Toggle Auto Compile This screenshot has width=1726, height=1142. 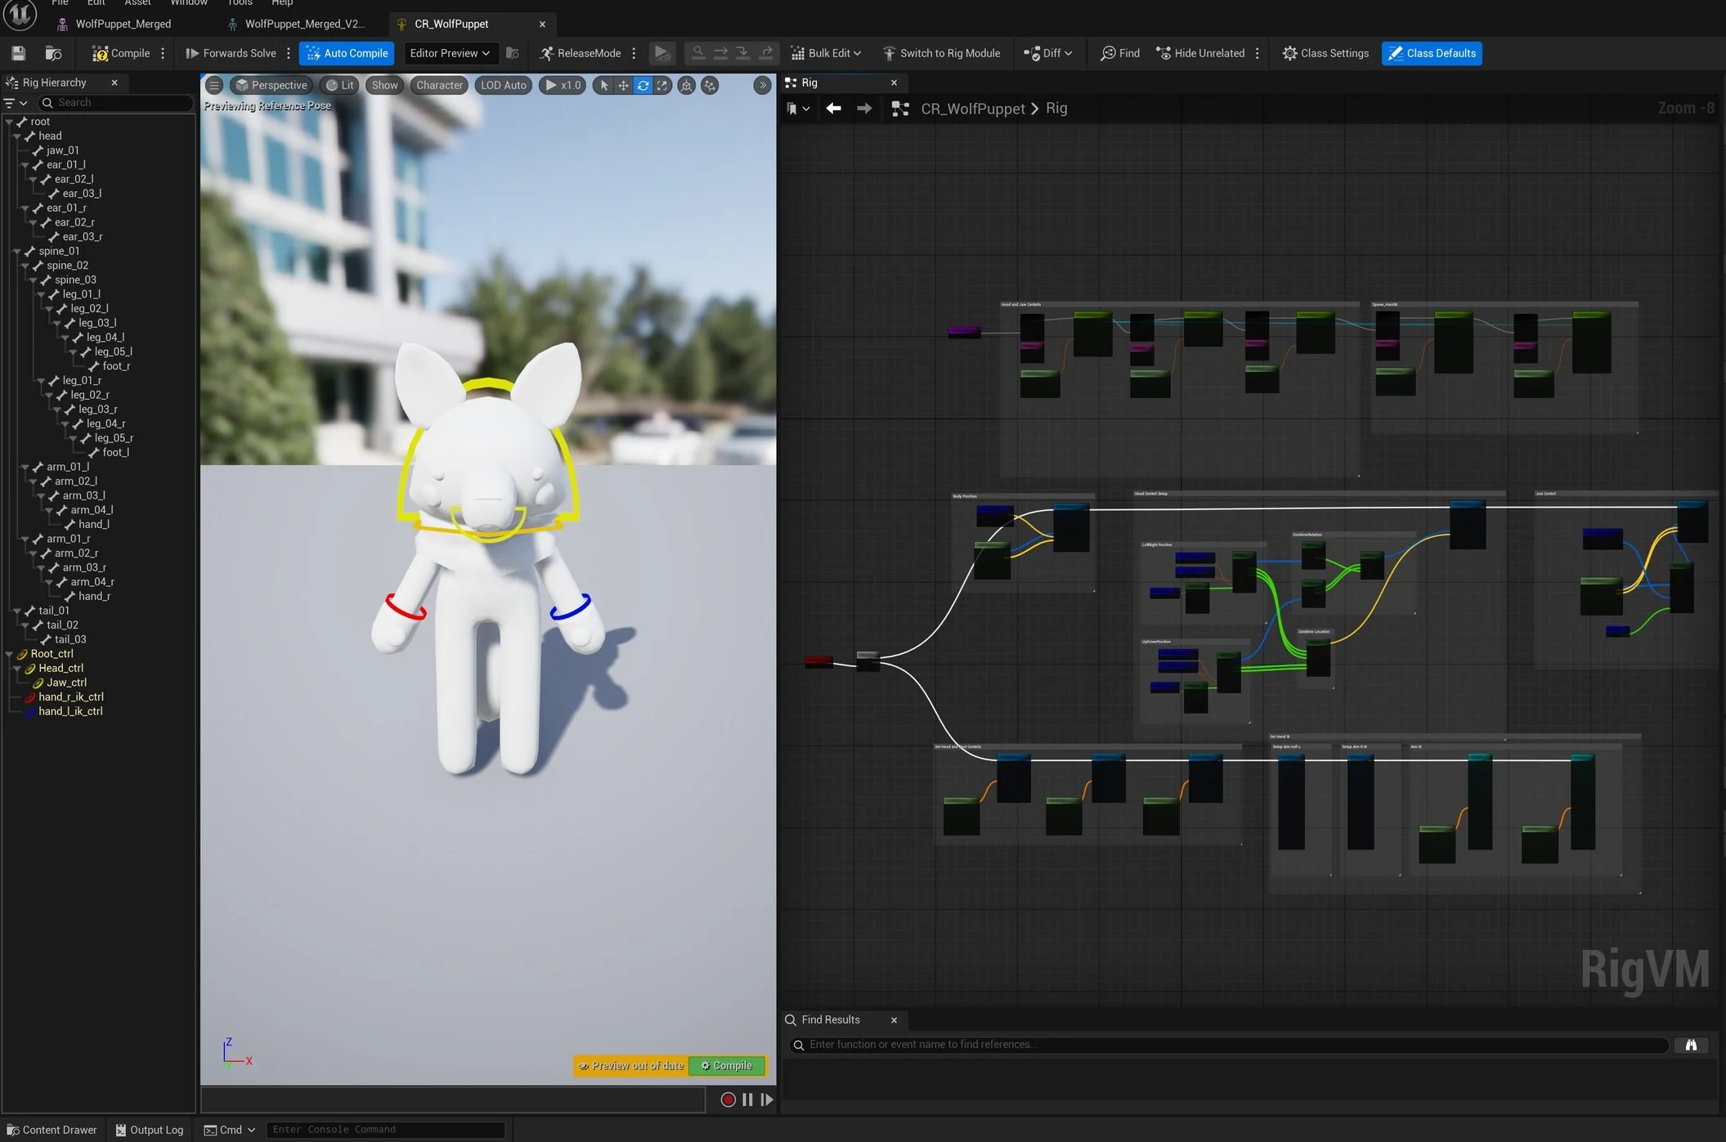coord(347,53)
